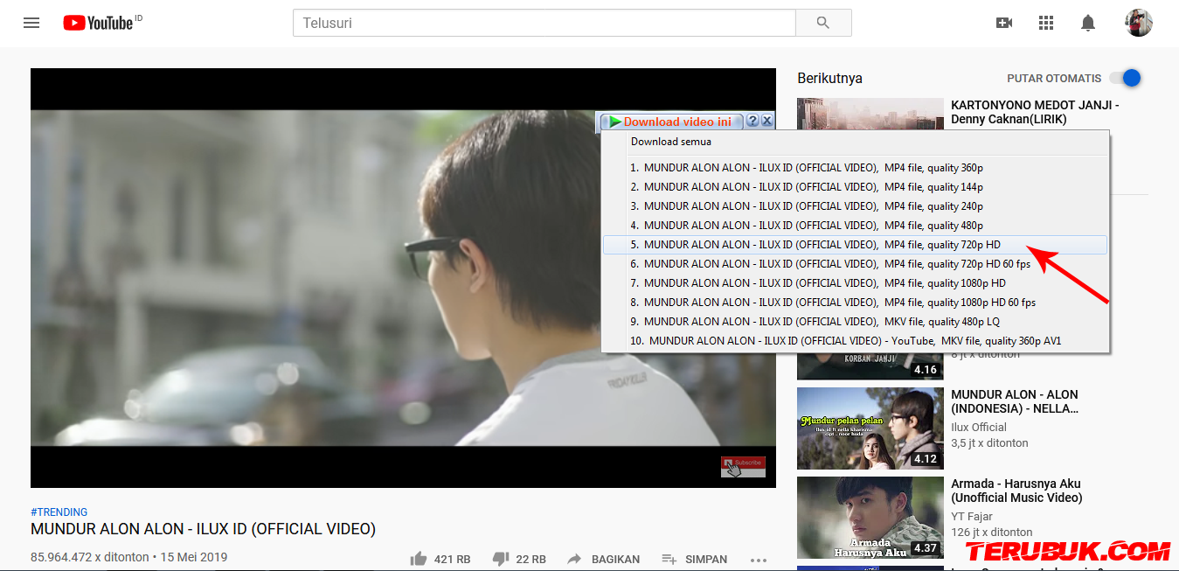Screen dimensions: 1179x571
Task: Click the Berikutnya heading
Action: pyautogui.click(x=829, y=78)
